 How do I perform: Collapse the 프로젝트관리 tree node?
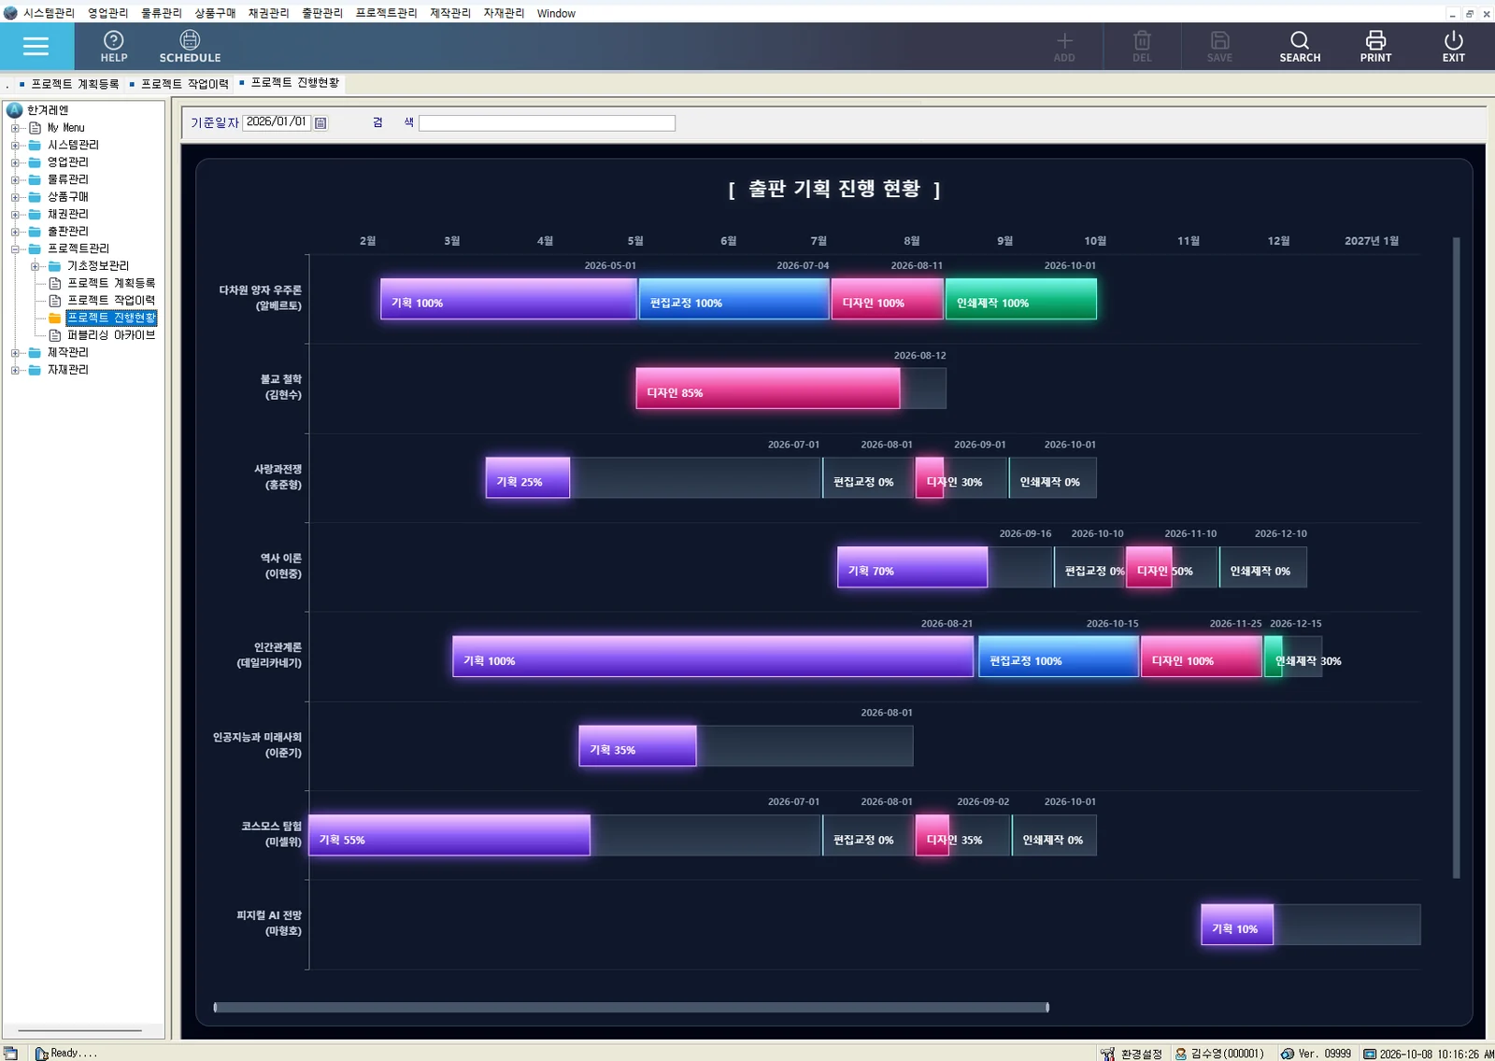point(15,249)
